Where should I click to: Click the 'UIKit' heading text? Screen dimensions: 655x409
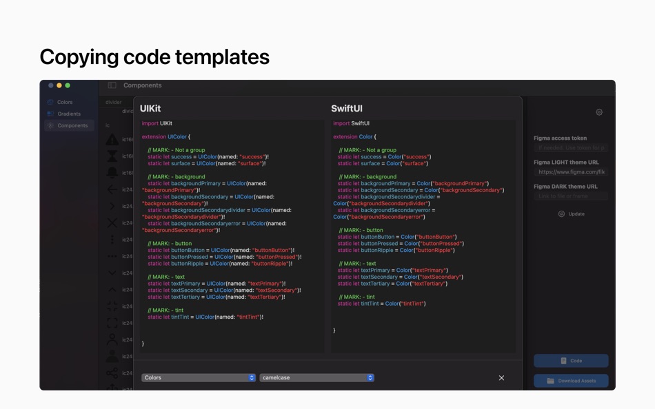(x=150, y=109)
